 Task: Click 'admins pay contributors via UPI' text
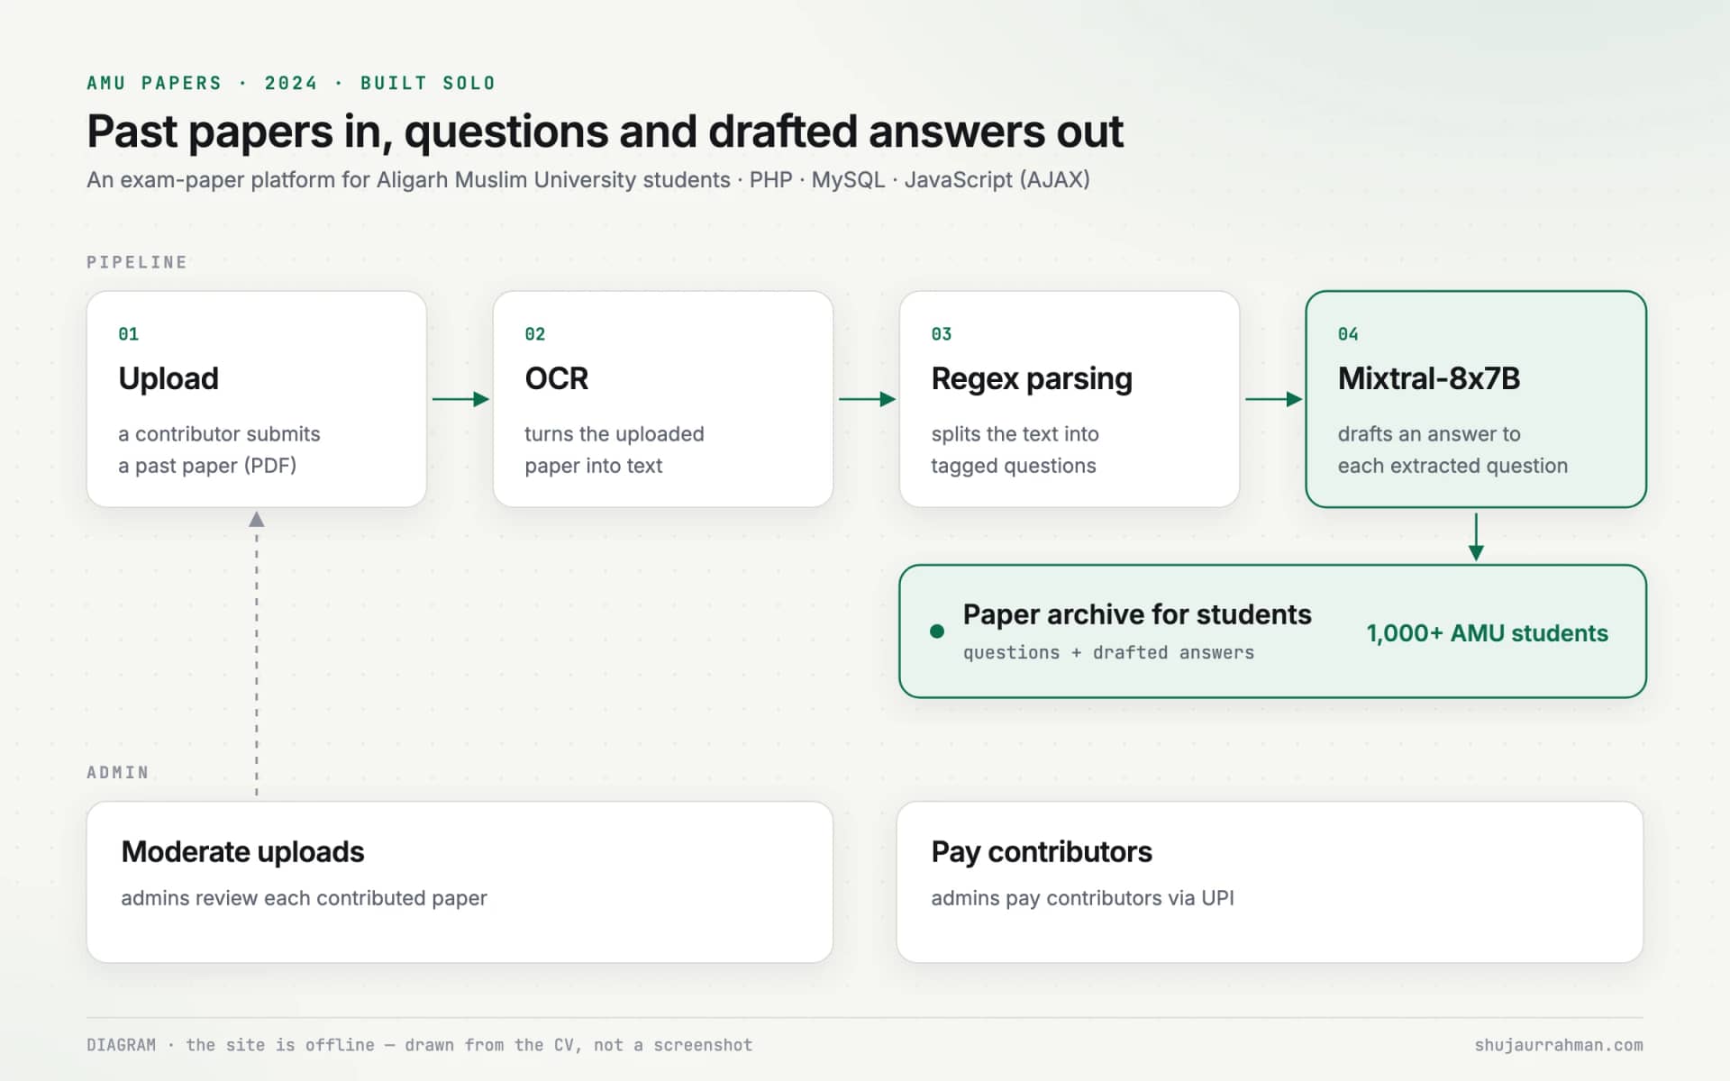point(1082,898)
